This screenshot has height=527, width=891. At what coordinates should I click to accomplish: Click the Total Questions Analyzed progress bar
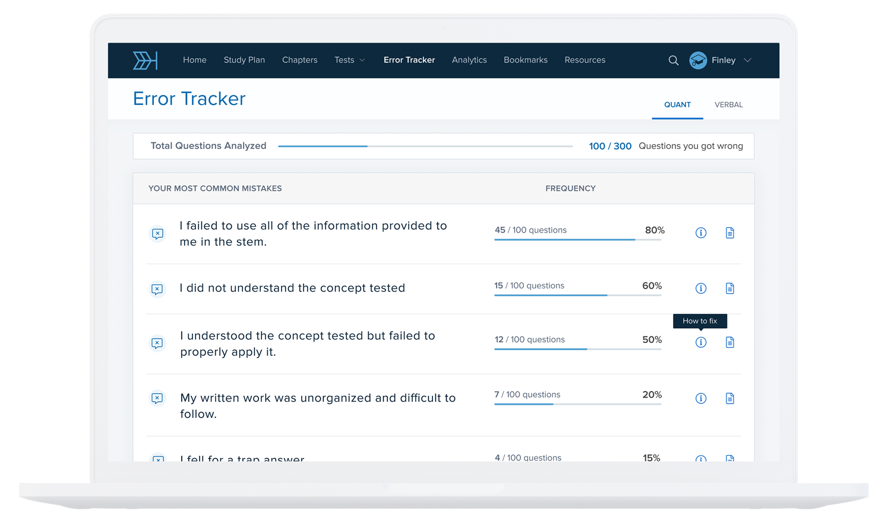425,145
